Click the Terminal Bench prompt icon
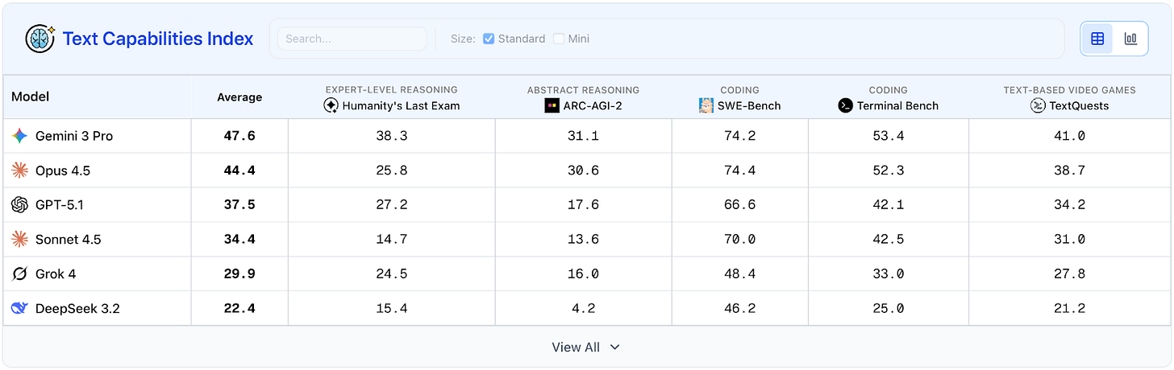This screenshot has height=370, width=1174. 845,105
